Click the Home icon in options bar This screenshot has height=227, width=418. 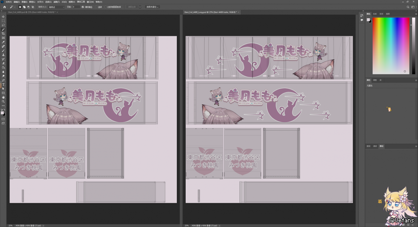(x=5, y=7)
